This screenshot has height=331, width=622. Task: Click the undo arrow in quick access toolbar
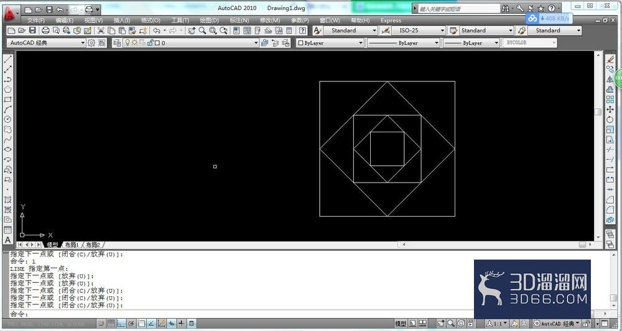point(60,9)
